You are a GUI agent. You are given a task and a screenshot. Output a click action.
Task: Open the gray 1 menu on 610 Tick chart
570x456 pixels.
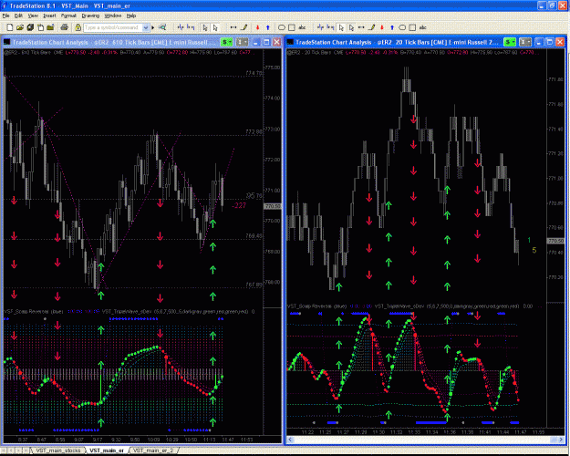242,42
